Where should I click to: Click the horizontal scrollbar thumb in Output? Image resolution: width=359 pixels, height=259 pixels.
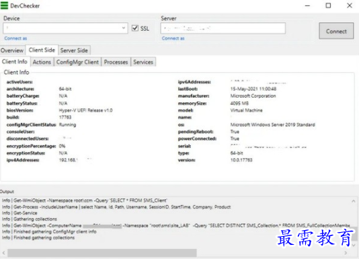tap(102, 253)
